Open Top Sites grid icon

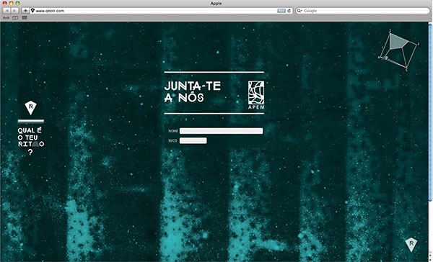tap(25, 17)
